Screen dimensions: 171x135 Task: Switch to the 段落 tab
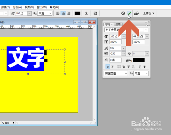(118, 24)
